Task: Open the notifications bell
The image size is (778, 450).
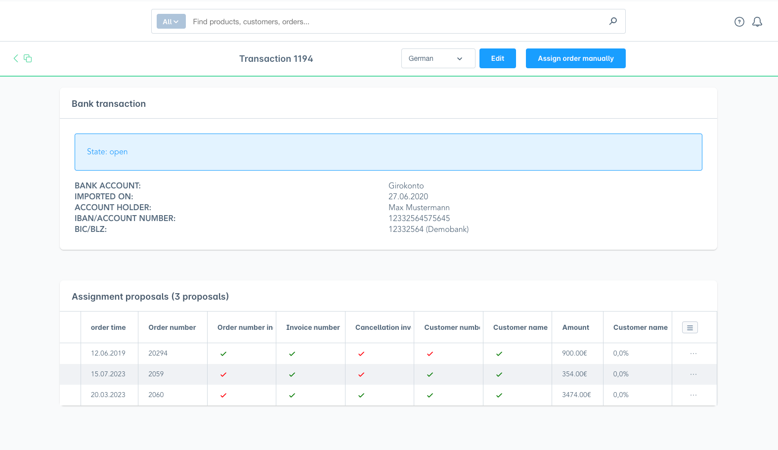Action: [757, 22]
